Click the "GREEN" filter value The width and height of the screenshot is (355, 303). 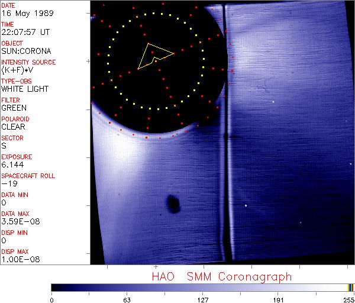[14, 108]
